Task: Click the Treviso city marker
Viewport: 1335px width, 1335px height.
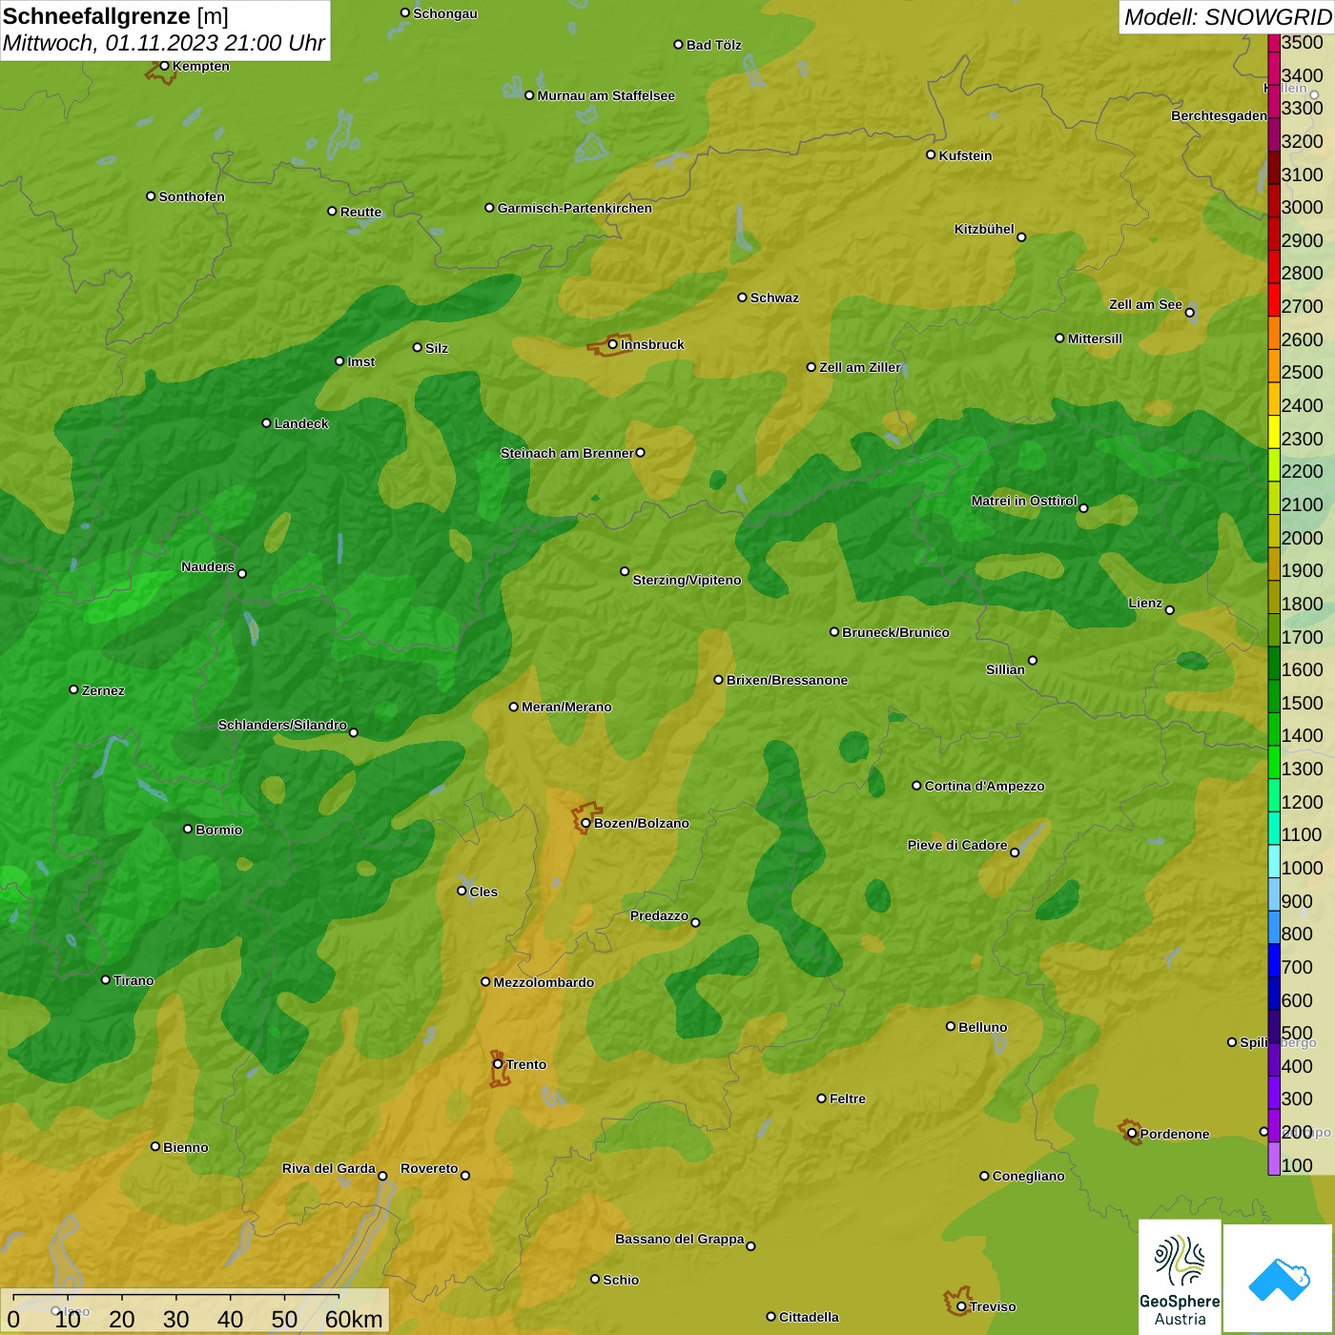Action: tap(961, 1306)
